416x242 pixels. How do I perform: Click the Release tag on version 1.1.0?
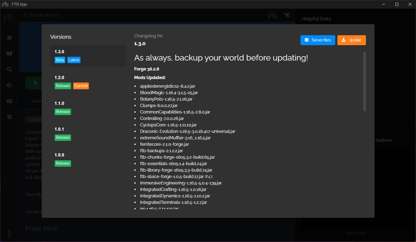(x=63, y=112)
